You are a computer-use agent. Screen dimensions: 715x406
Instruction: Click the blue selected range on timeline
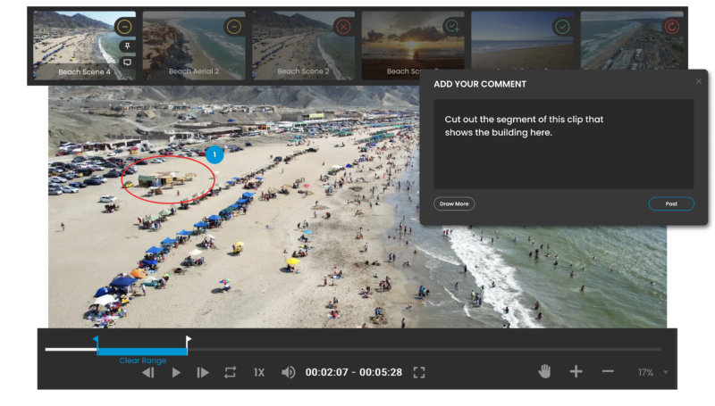pos(142,352)
